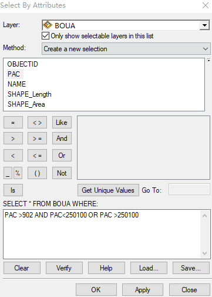Open the BOUA layer dropdown
Screen dimensions: 212x297
coord(204,25)
